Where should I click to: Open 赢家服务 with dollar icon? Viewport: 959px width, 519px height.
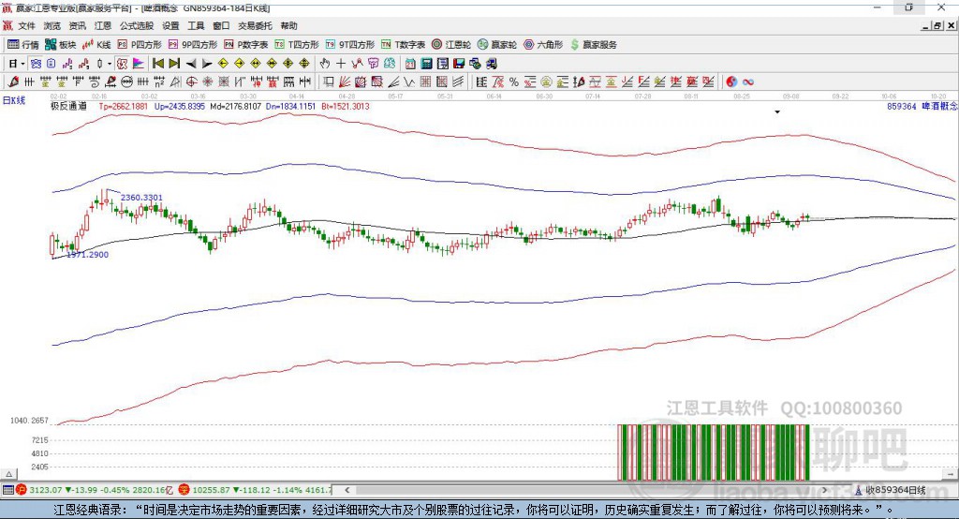(x=594, y=45)
